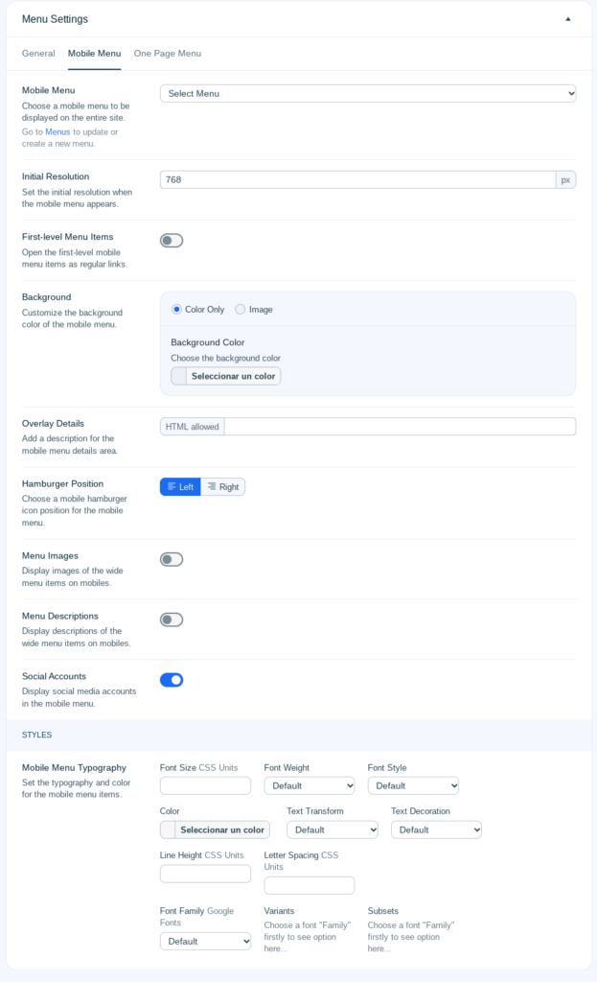The image size is (597, 982).
Task: Click the Mobile Menu Typography label
Action: 74,768
